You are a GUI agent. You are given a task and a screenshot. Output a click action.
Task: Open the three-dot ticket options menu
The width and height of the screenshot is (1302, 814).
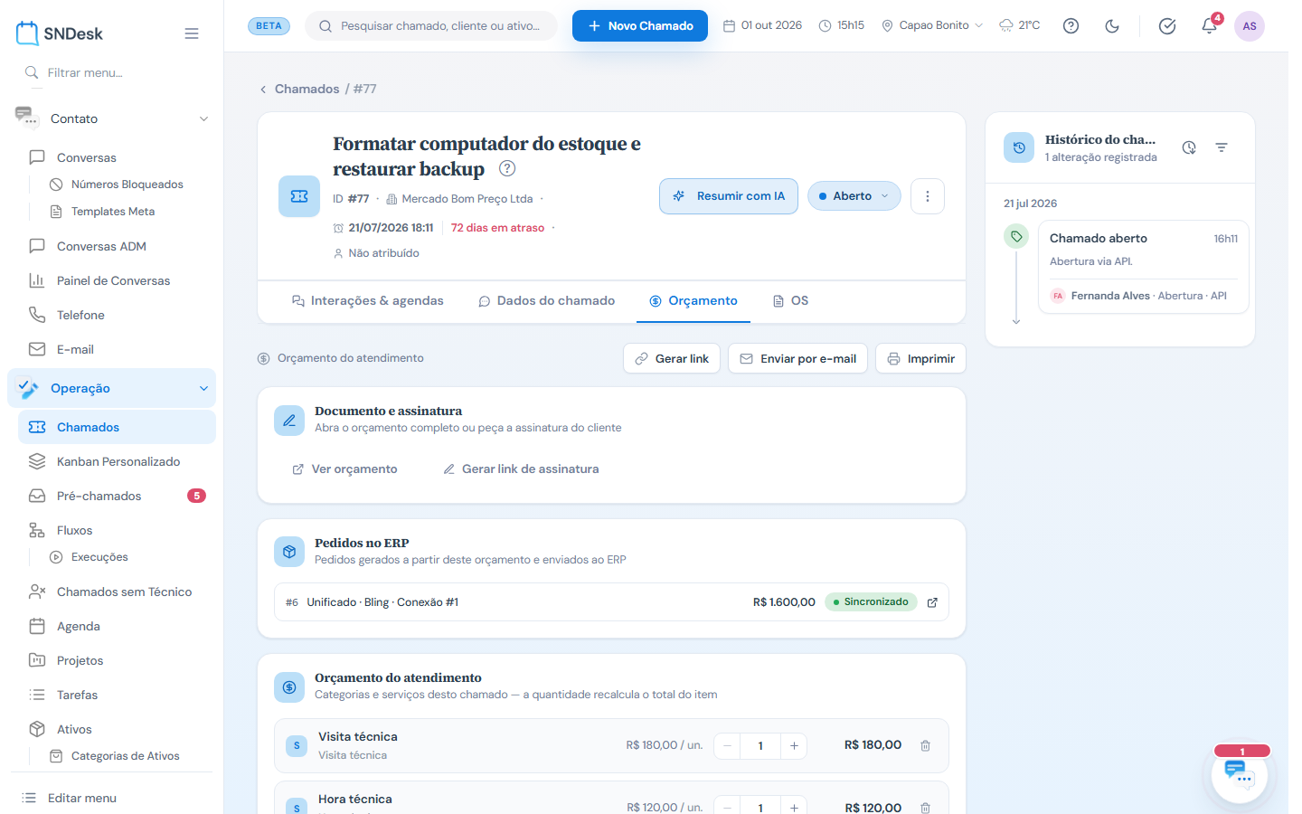point(927,196)
